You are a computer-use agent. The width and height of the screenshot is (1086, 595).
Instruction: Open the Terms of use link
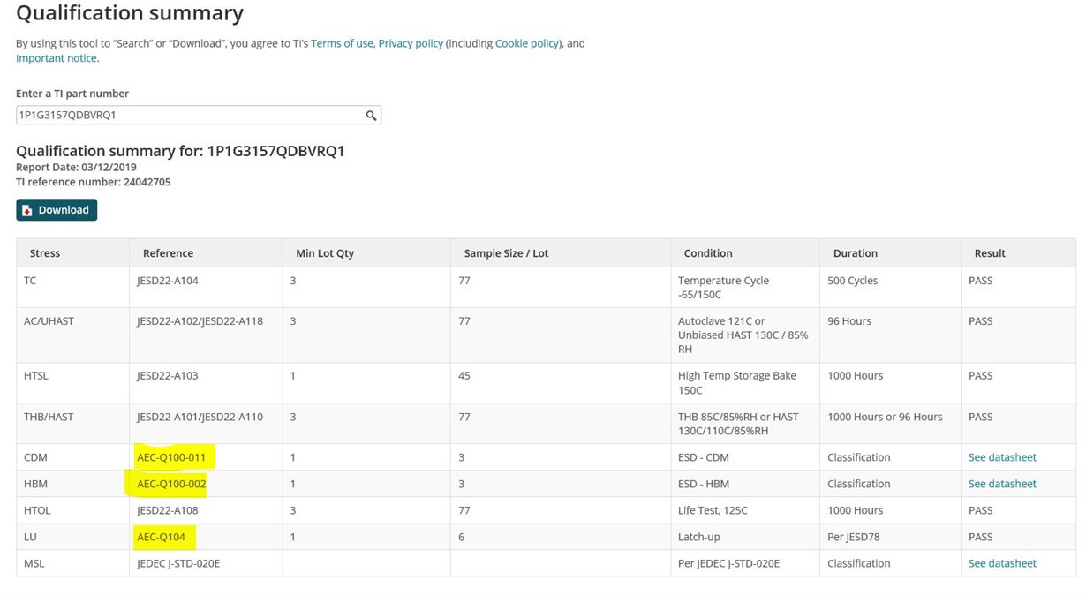tap(342, 43)
